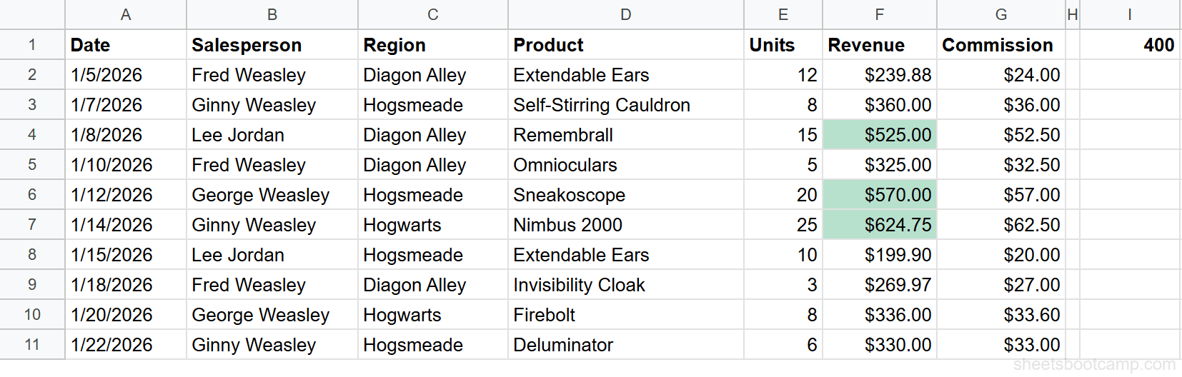Click the narrow column H header

tap(1073, 14)
